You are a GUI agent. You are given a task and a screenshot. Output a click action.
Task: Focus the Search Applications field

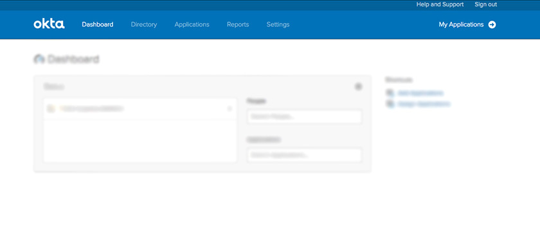coord(305,155)
